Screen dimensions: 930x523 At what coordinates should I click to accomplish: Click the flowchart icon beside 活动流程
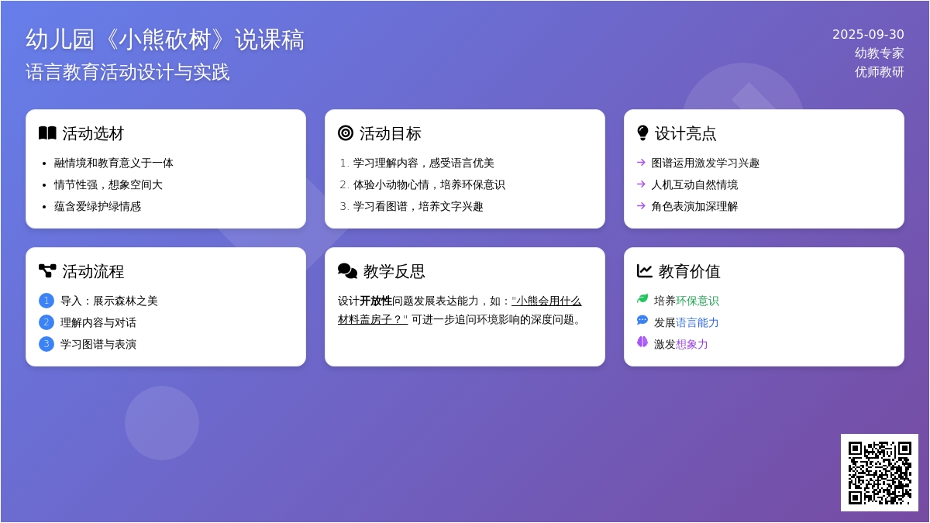coord(47,271)
